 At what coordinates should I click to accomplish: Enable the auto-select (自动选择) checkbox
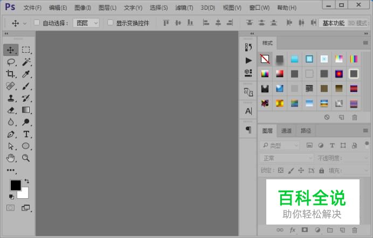(37, 23)
